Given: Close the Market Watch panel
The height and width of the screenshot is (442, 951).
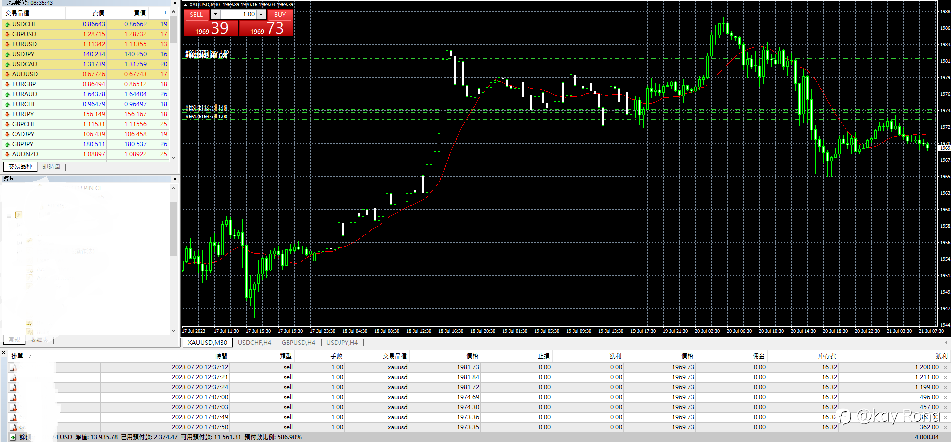Looking at the screenshot, I should coord(175,3).
